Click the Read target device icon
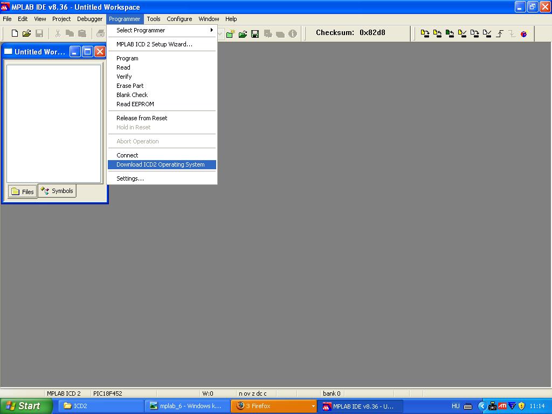Image resolution: width=552 pixels, height=414 pixels. click(437, 33)
